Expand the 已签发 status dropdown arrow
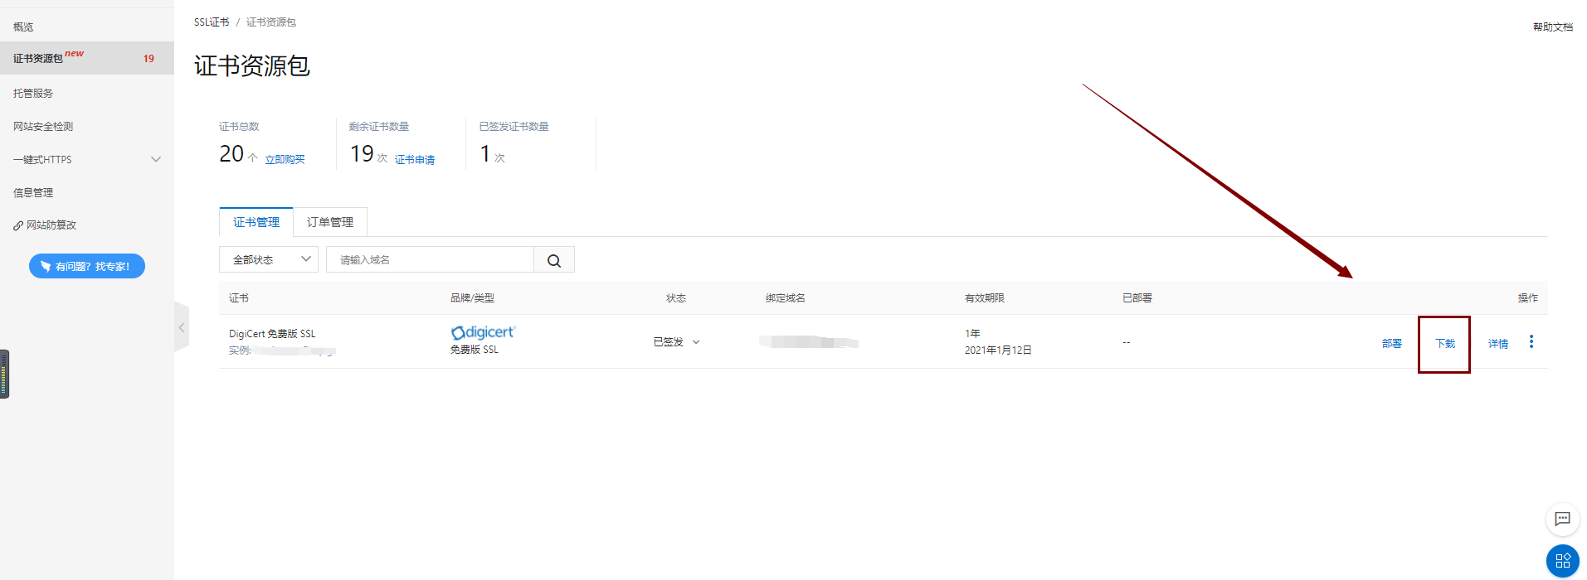The image size is (1587, 580). 696,342
